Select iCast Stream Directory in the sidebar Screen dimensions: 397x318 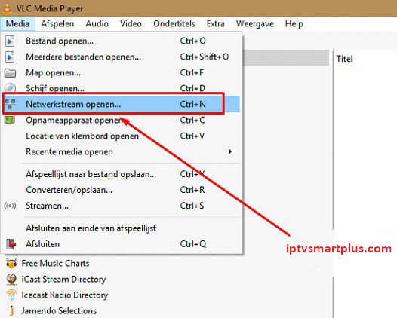pyautogui.click(x=63, y=280)
